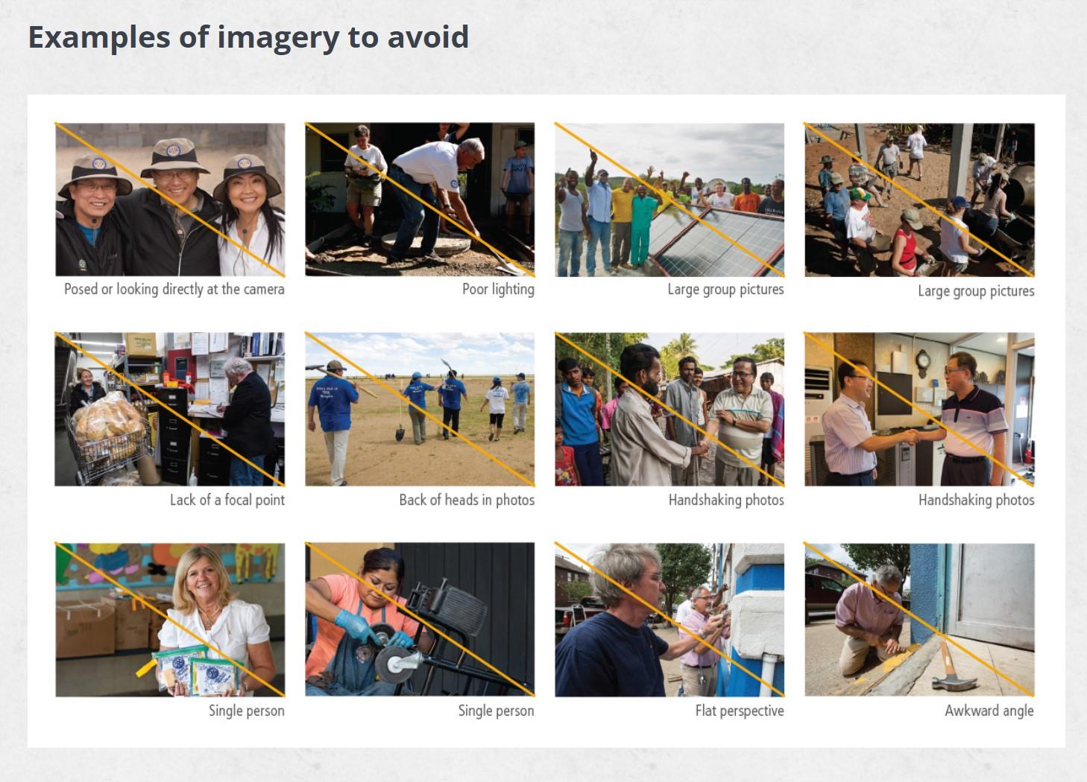
Task: Click the woman repairing wheelchair photo
Action: [420, 620]
